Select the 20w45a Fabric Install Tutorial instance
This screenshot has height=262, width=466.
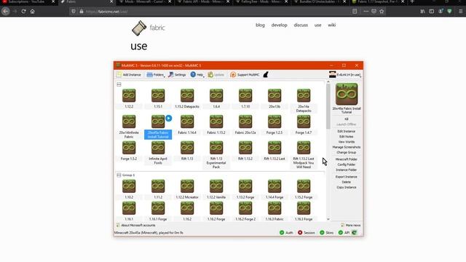click(x=158, y=127)
